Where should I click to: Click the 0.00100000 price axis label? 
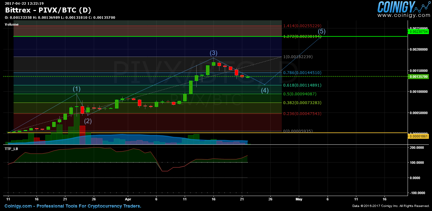pyautogui.click(x=419, y=92)
